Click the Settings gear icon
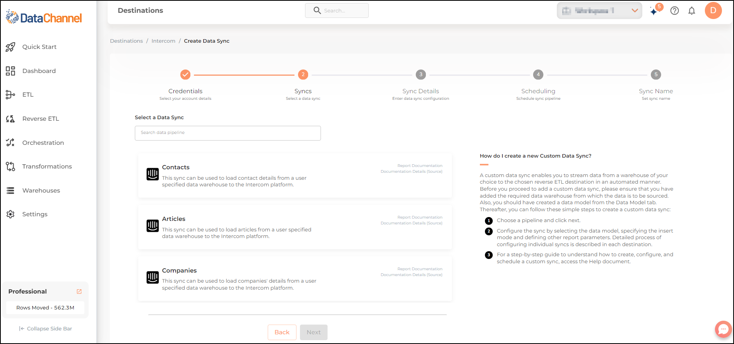The height and width of the screenshot is (344, 734). 10,214
